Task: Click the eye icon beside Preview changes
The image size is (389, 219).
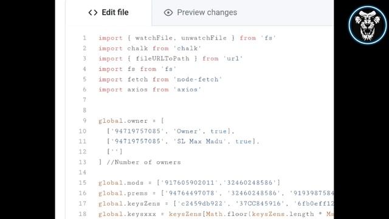Action: (x=168, y=12)
